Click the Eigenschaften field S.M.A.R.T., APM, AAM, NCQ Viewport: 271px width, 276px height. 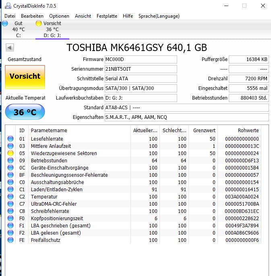[x=187, y=117]
